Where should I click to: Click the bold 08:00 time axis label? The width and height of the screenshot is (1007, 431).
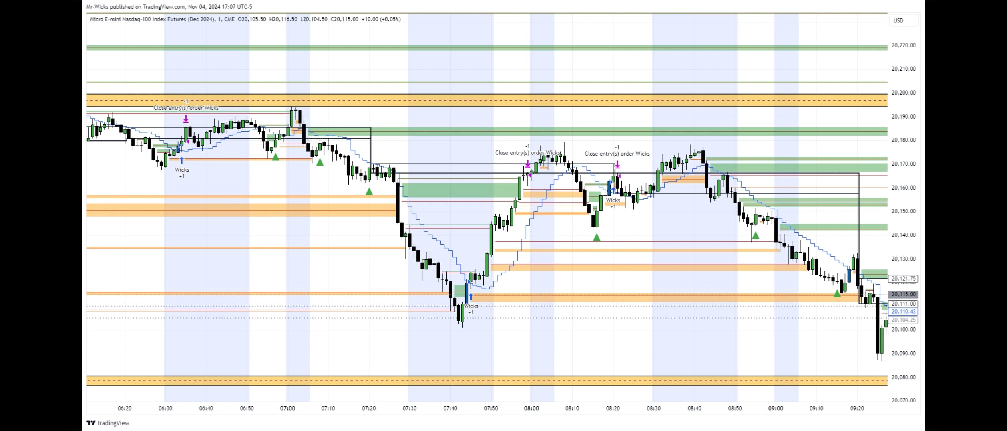point(531,409)
